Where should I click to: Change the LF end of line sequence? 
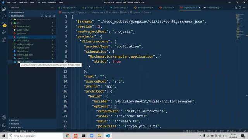click(x=216, y=131)
